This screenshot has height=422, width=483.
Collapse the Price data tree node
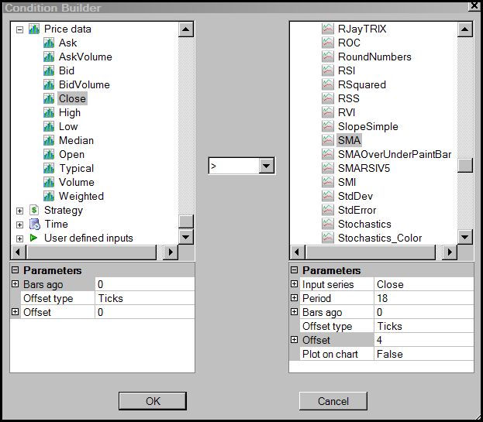coord(19,29)
